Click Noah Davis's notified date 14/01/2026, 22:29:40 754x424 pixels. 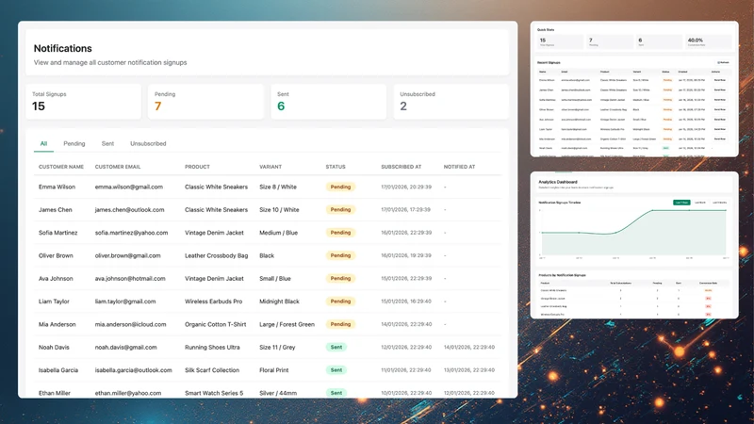click(x=468, y=347)
